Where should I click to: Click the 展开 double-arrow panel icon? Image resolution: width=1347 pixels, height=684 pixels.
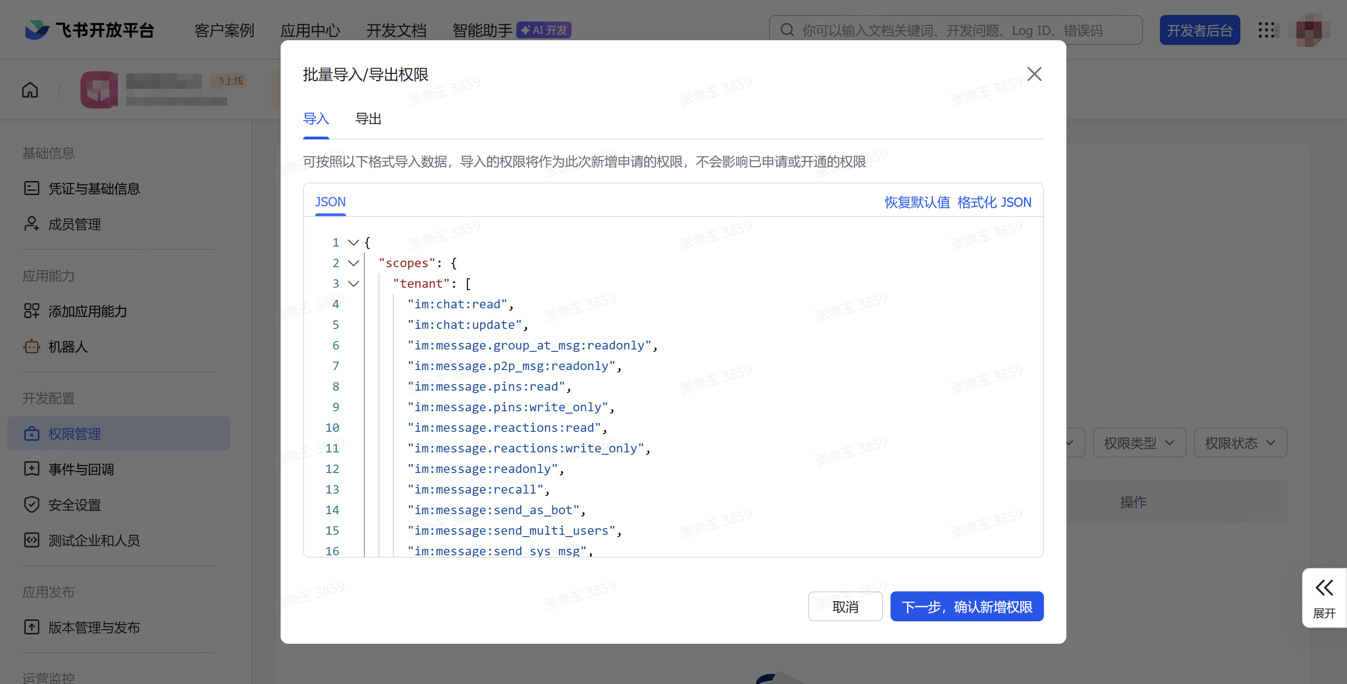click(x=1324, y=588)
